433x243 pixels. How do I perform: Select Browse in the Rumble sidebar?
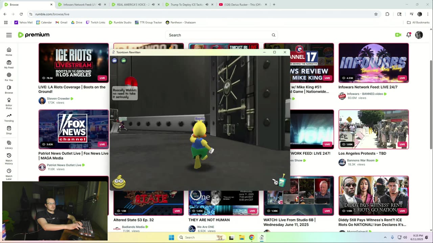pos(9,89)
